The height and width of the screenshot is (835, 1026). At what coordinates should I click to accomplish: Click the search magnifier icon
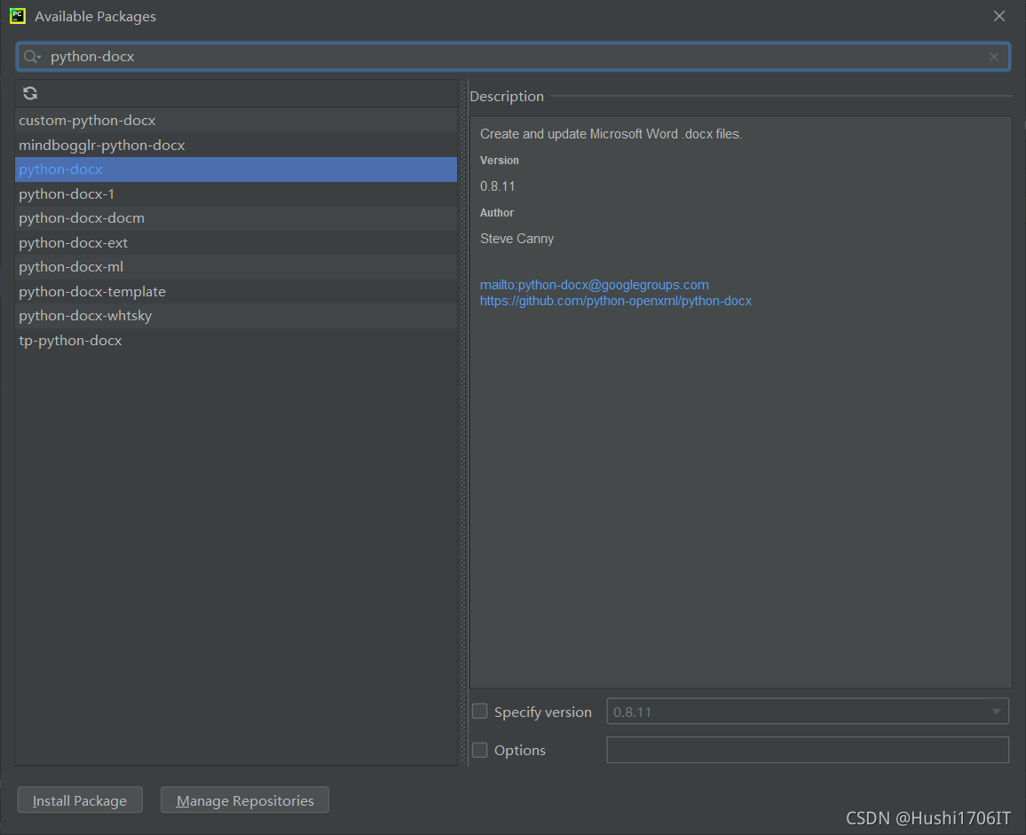[x=31, y=57]
